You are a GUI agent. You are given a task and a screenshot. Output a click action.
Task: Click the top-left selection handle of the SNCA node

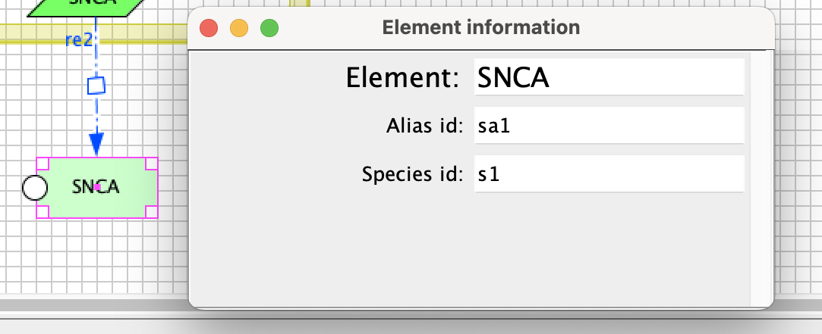pyautogui.click(x=43, y=164)
